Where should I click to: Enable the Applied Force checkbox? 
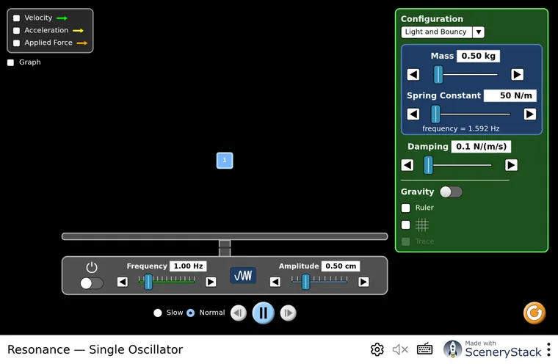point(16,43)
